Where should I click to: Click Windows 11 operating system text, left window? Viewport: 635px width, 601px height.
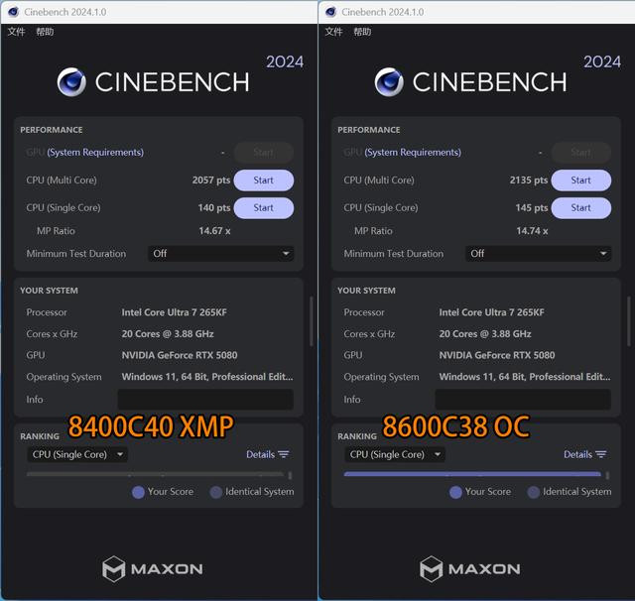[207, 377]
